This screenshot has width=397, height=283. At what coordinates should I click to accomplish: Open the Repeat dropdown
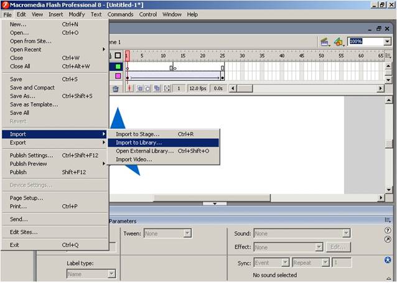tap(311, 262)
